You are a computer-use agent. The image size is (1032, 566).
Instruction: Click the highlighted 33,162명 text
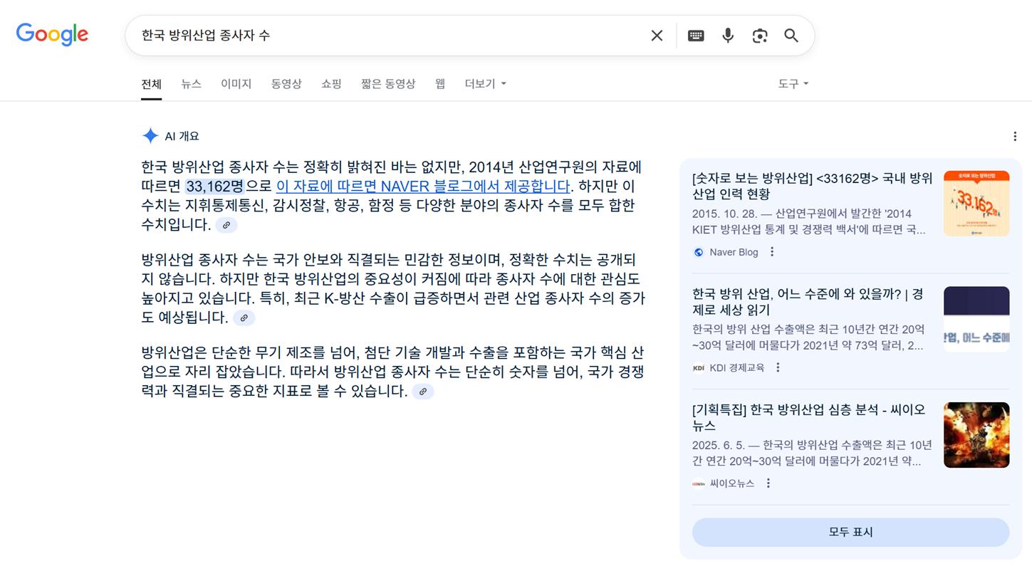[x=214, y=187]
